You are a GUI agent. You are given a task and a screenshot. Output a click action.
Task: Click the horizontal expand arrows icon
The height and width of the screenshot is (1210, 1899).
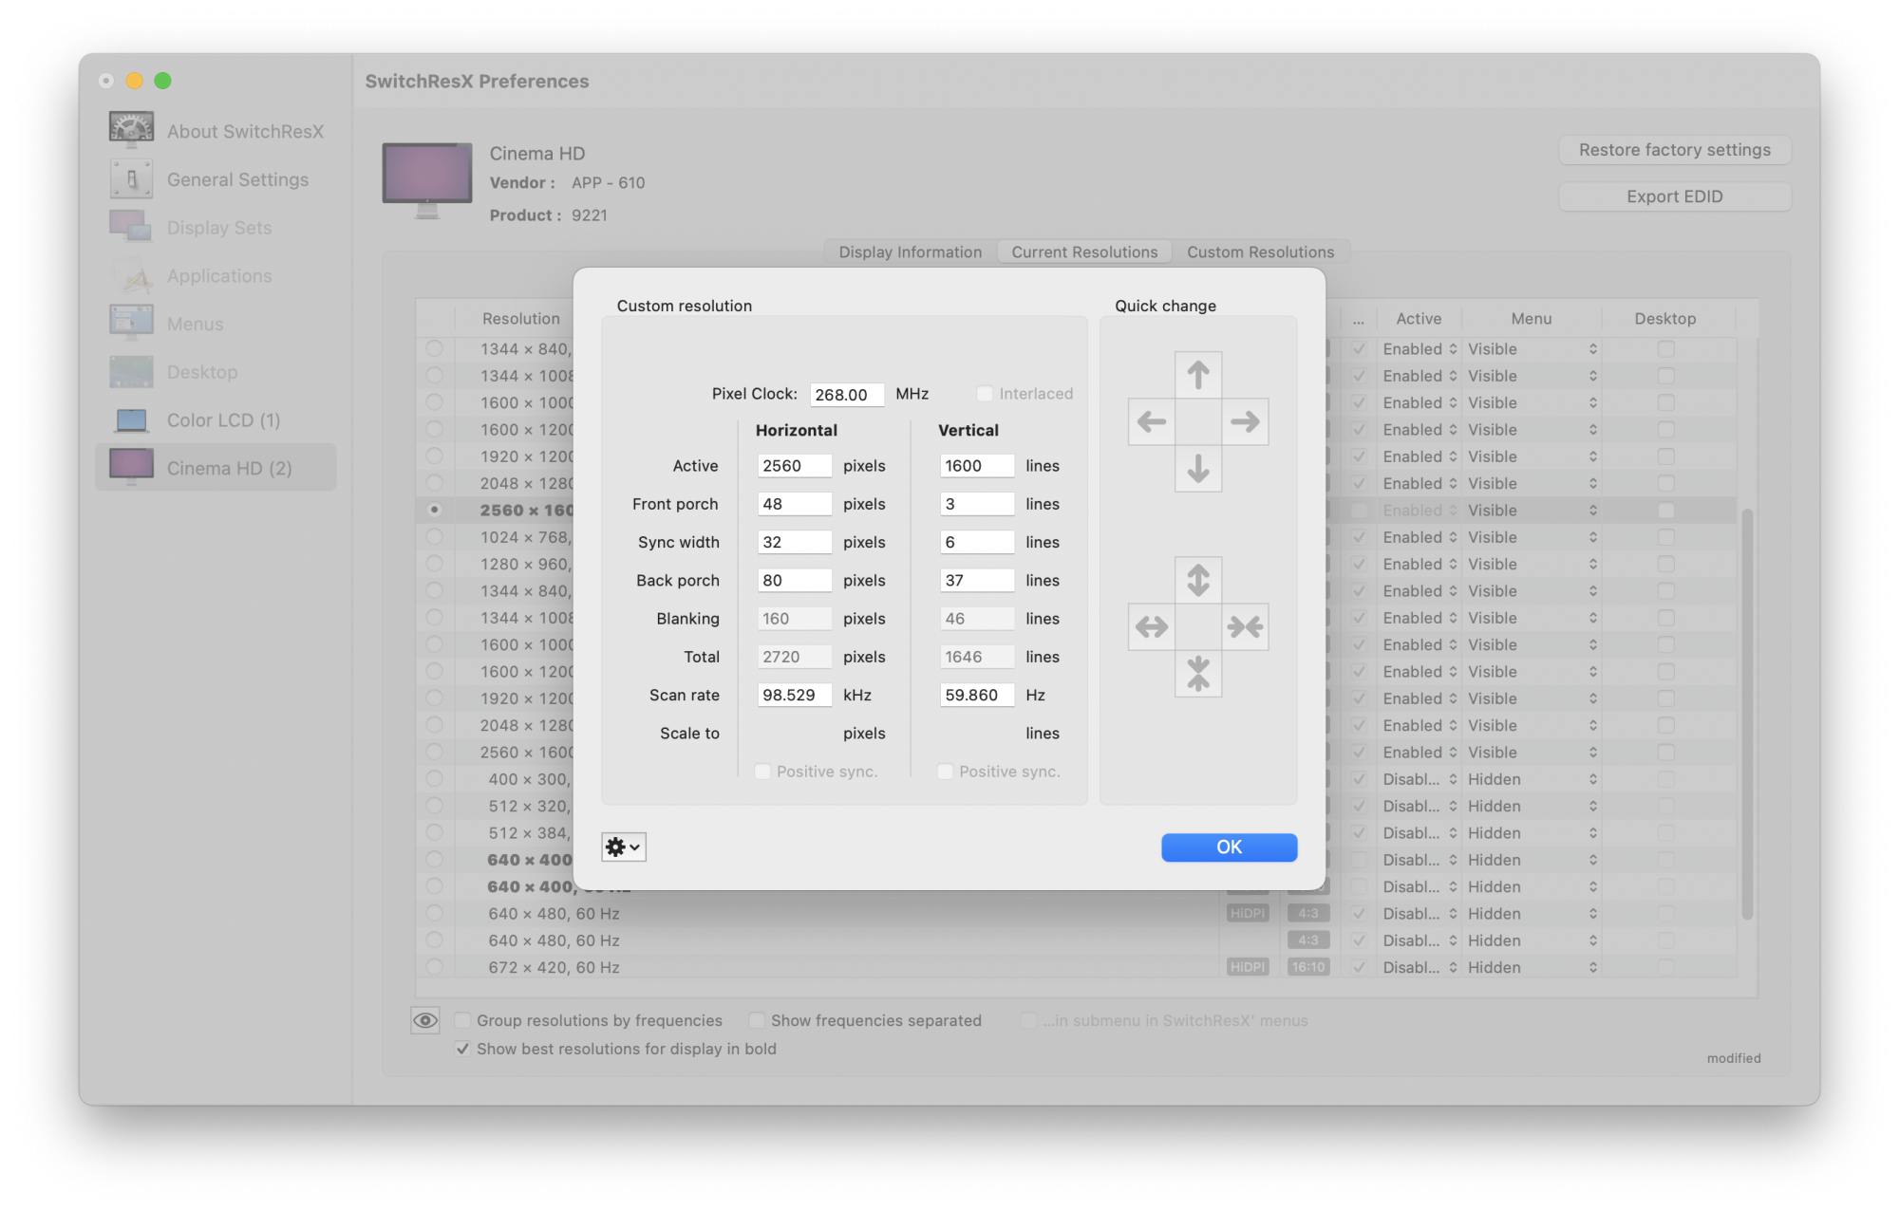point(1151,626)
